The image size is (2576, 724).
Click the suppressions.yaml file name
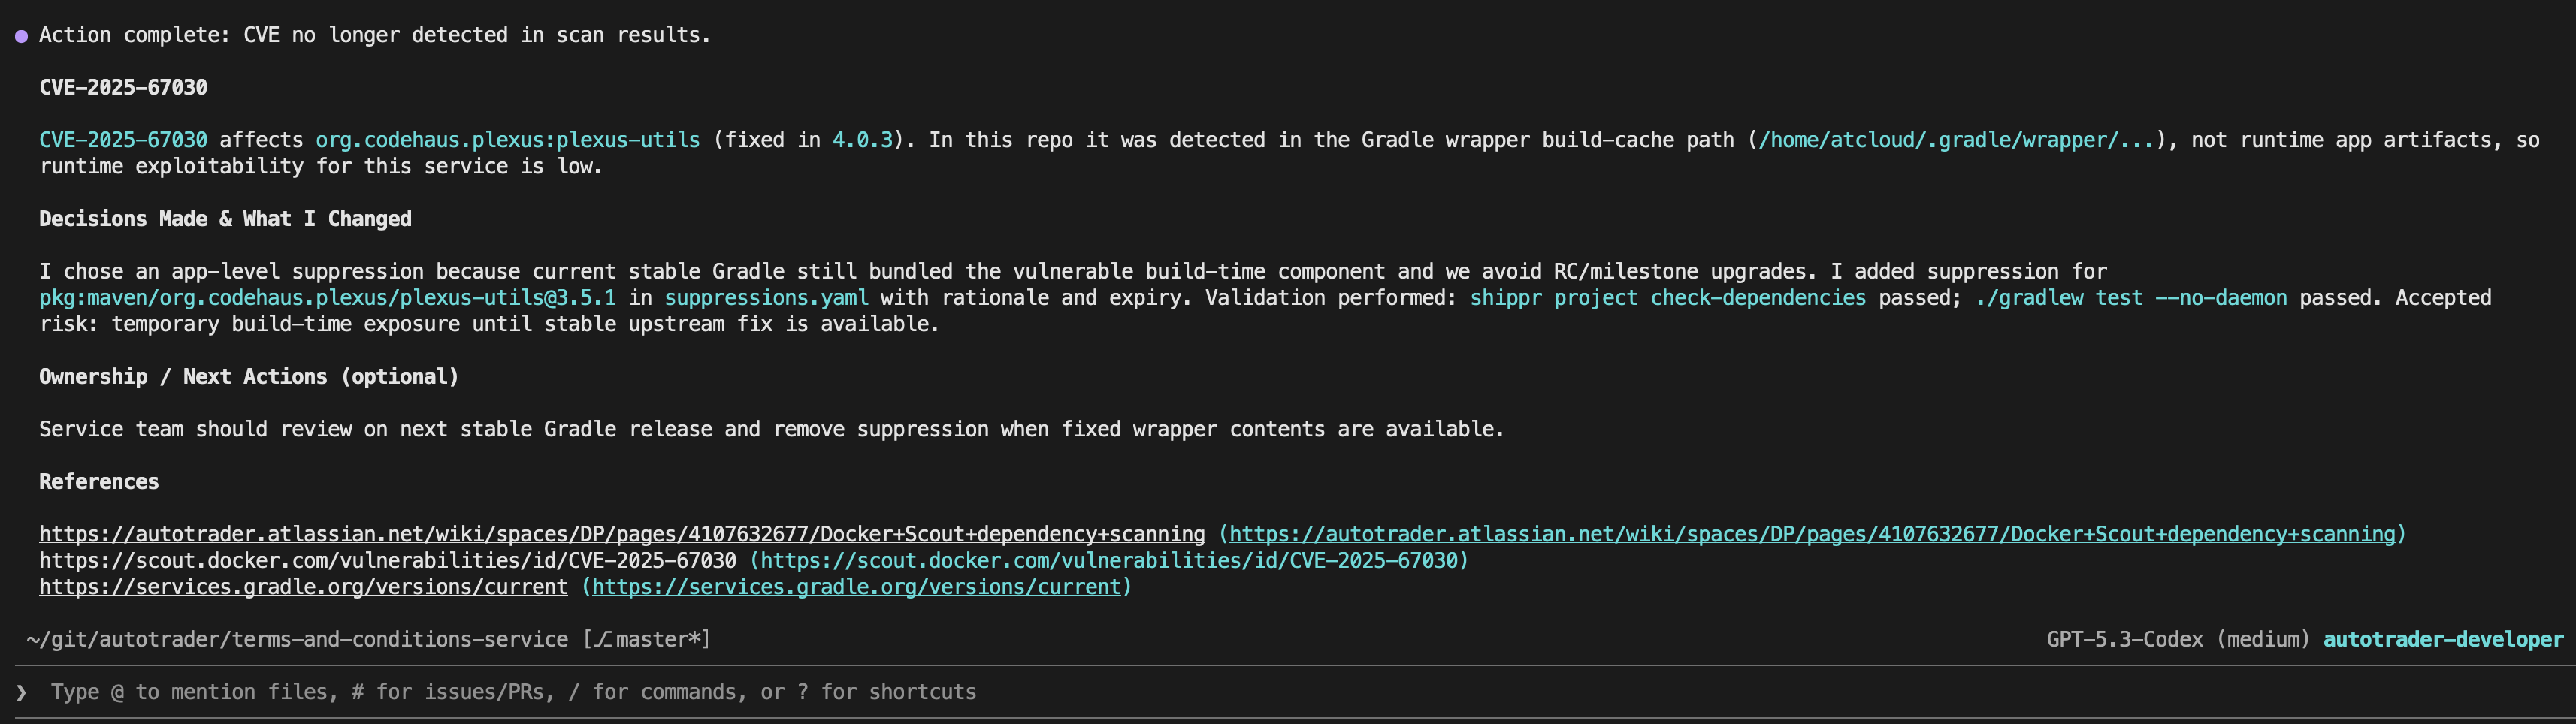pos(766,298)
